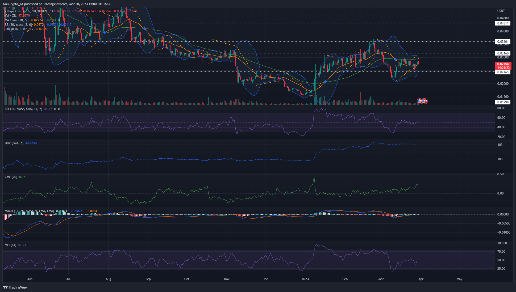Select the Zilliqa / TetherUS symbol title
This screenshot has height=292, width=516.
(x=18, y=11)
